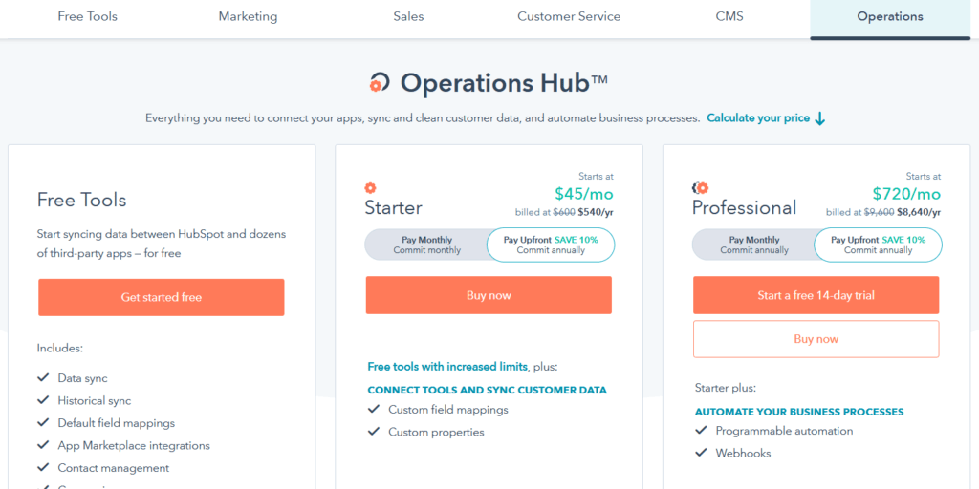The width and height of the screenshot is (979, 489).
Task: Switch to the Marketing tab
Action: click(x=248, y=17)
